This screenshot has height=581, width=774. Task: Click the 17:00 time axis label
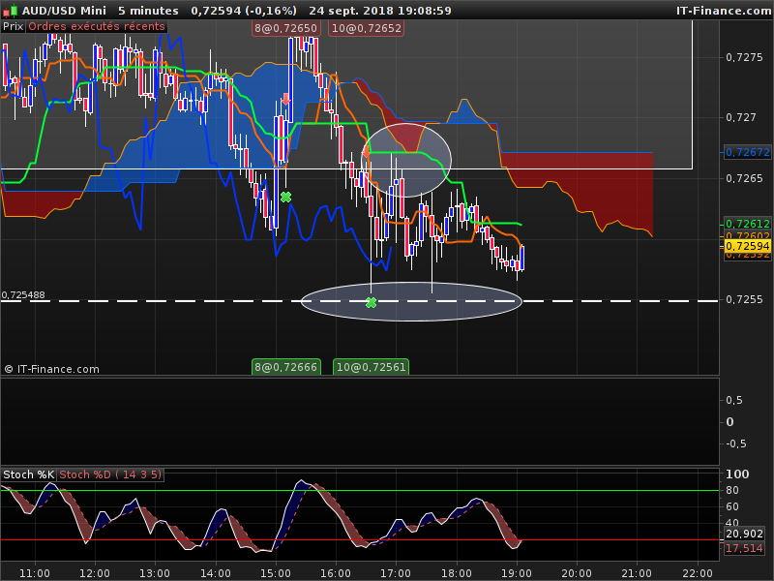[x=396, y=573]
